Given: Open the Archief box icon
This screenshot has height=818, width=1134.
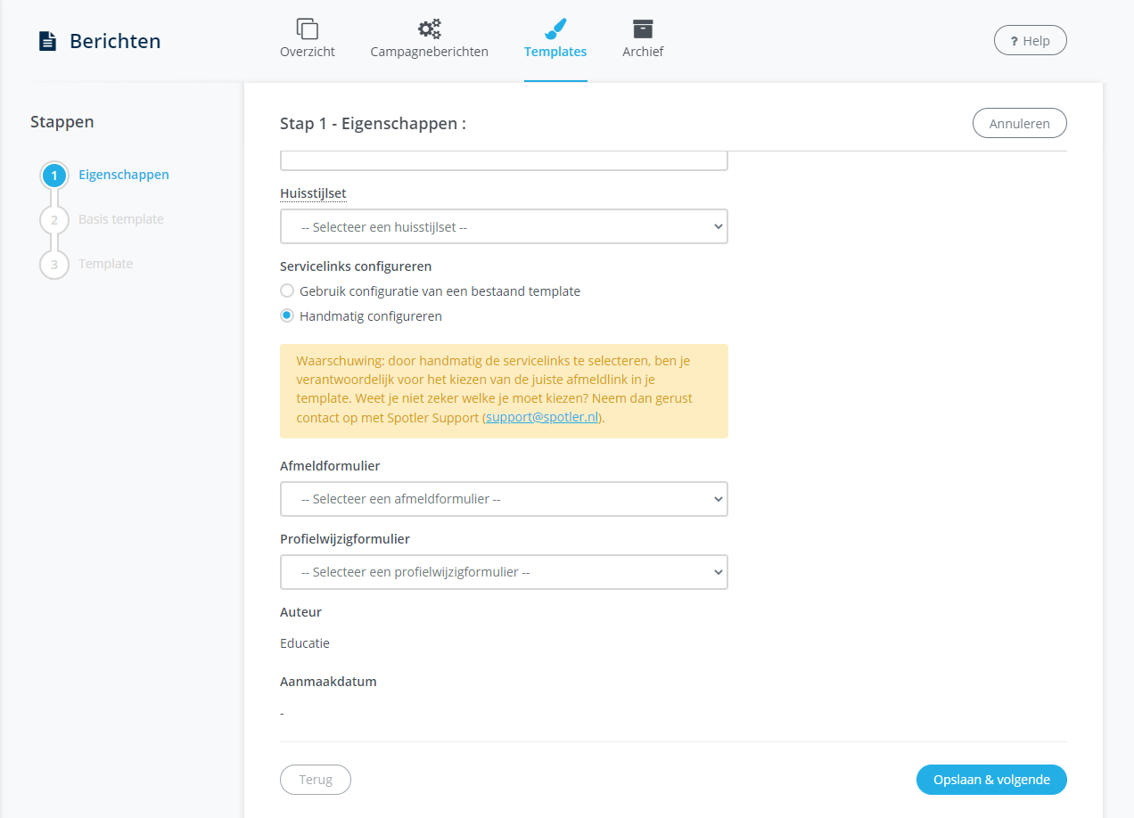Looking at the screenshot, I should point(642,29).
